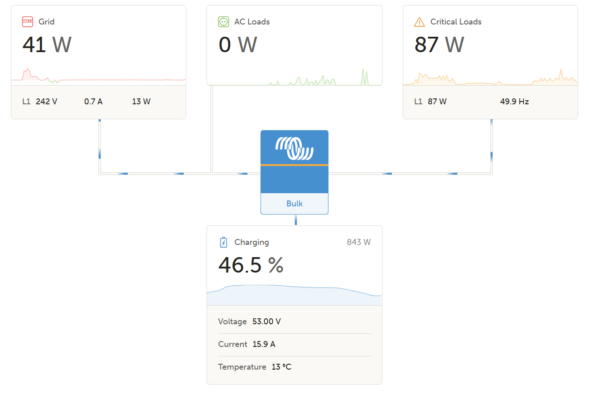Click the Critical Loads history graph
This screenshot has height=400, width=589.
(490, 78)
